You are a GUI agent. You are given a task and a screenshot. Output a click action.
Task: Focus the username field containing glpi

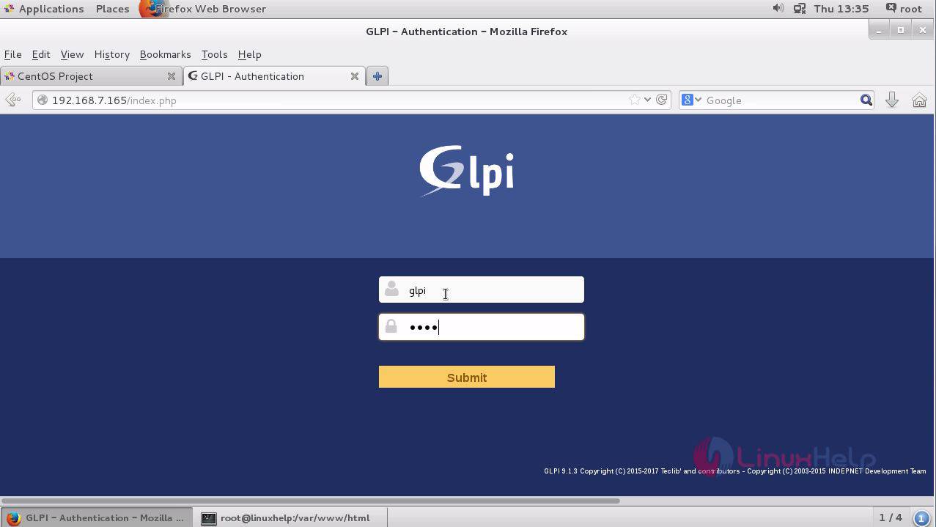pos(482,290)
